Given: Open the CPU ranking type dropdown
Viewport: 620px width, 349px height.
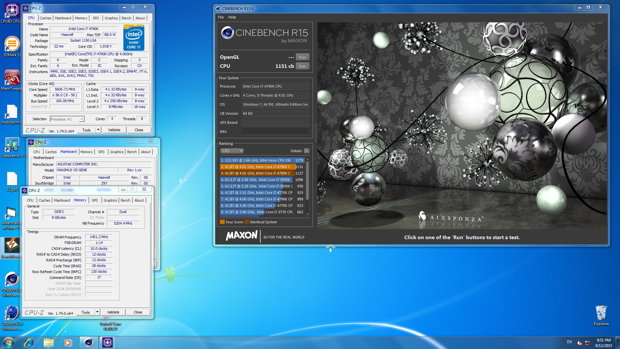Looking at the screenshot, I should (x=232, y=151).
